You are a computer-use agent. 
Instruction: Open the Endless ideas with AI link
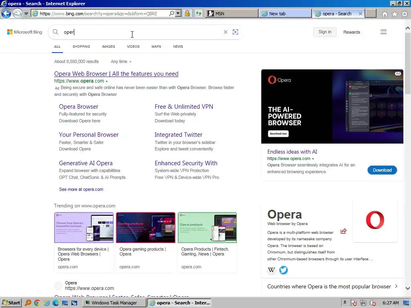[292, 152]
